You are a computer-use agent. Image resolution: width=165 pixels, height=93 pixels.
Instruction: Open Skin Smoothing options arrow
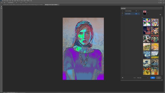coord(138,11)
